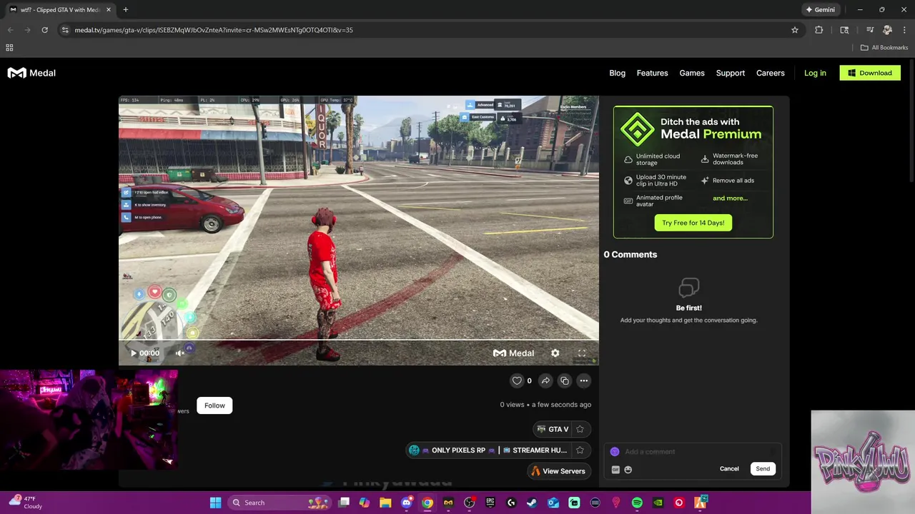Open NVIDIA app from taskbar

coord(658,503)
